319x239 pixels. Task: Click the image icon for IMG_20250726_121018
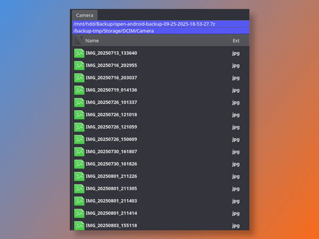click(79, 115)
